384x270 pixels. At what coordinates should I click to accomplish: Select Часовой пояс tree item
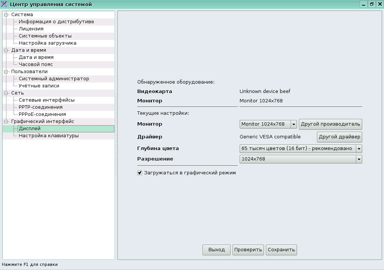36,64
